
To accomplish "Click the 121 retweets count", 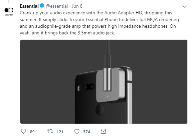I will [x=60, y=132].
